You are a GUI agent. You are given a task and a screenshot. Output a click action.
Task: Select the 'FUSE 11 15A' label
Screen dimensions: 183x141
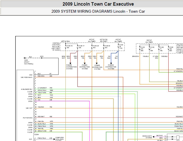(x=162, y=49)
